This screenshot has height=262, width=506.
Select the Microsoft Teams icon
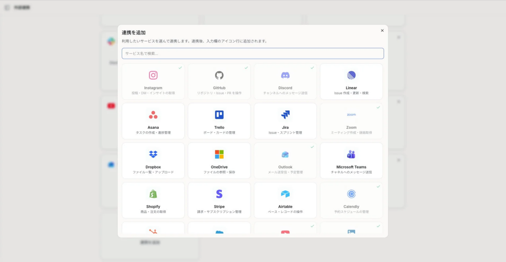click(x=351, y=155)
